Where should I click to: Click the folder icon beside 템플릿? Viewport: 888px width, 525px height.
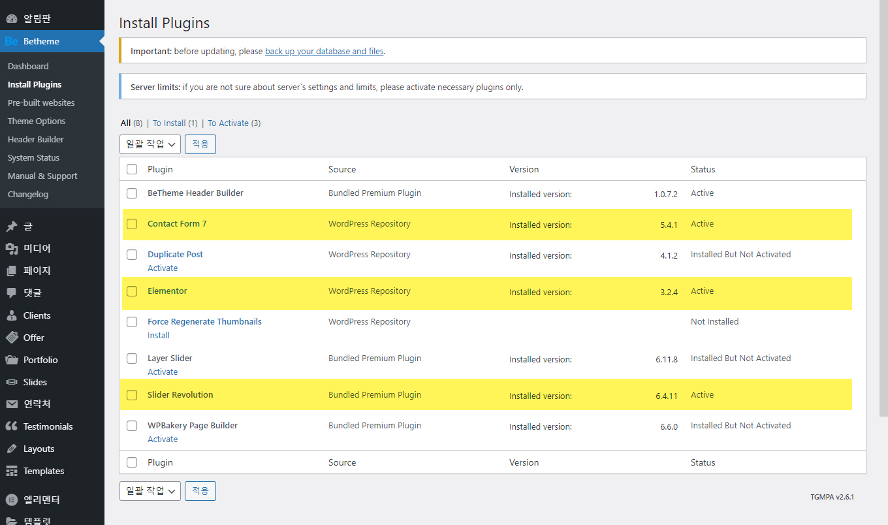(x=12, y=521)
